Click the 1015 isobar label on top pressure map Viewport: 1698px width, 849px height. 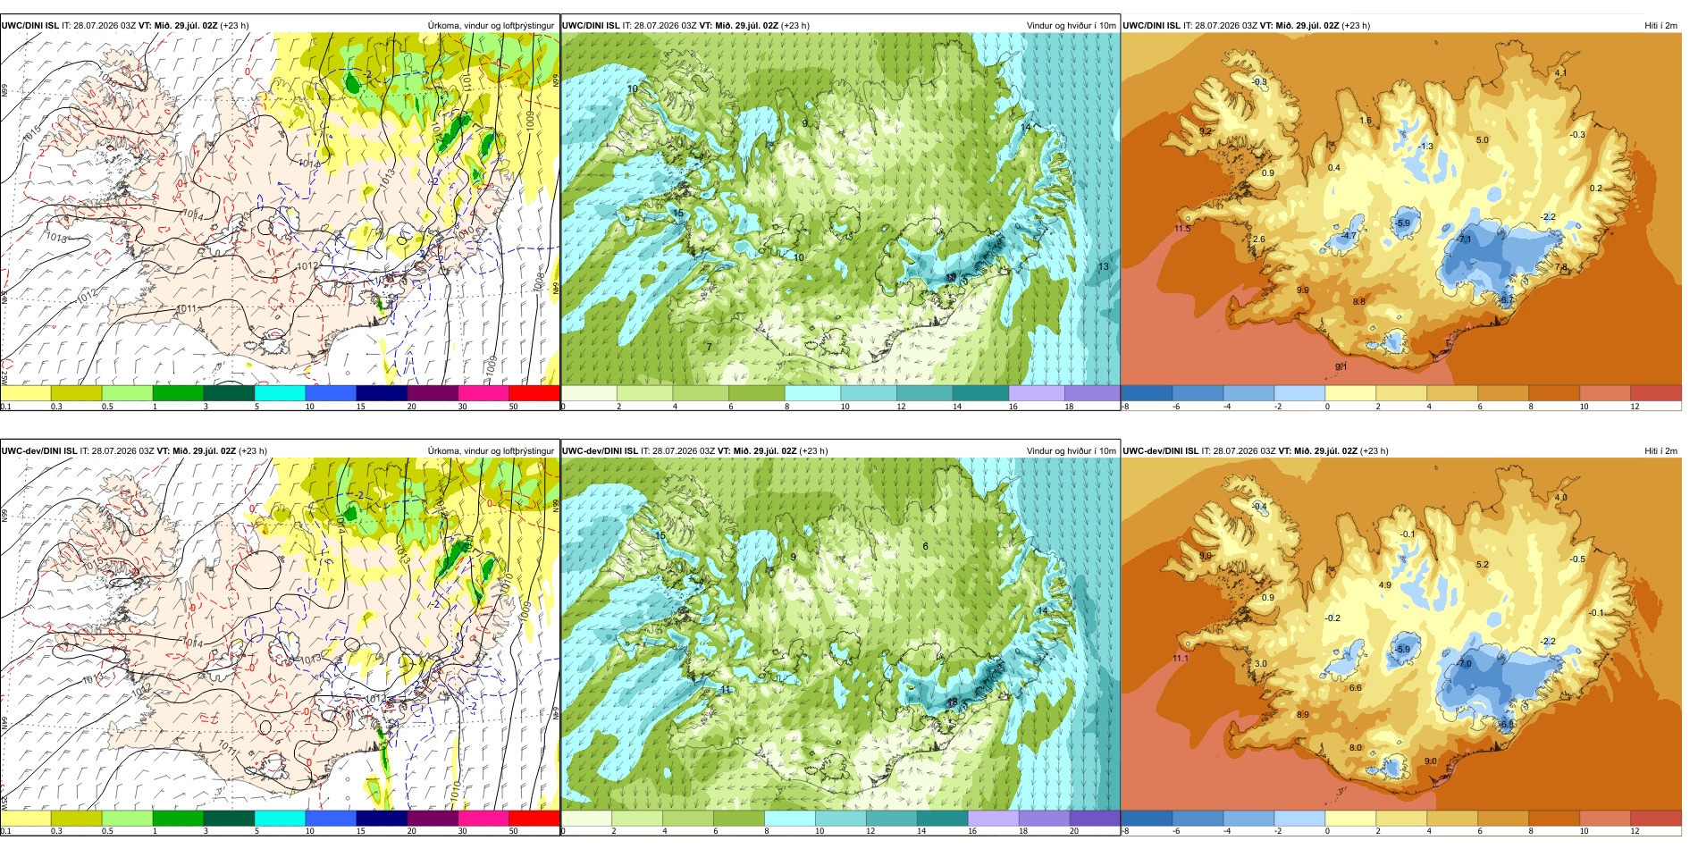(32, 133)
